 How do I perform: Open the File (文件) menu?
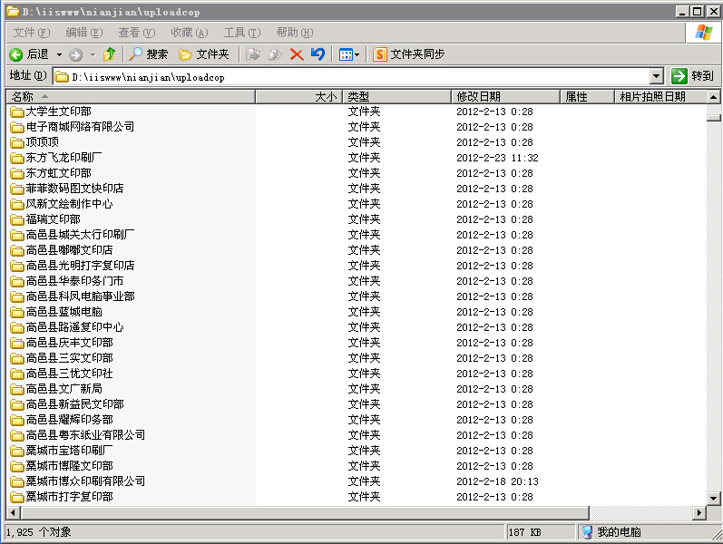pyautogui.click(x=32, y=33)
